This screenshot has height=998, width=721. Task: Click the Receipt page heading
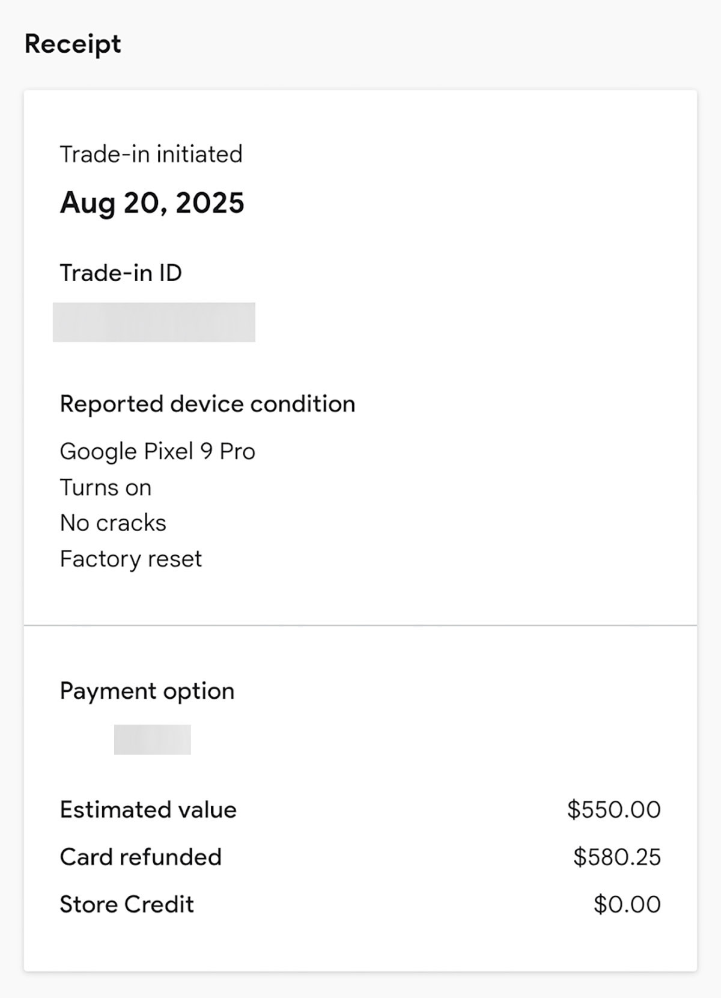73,44
